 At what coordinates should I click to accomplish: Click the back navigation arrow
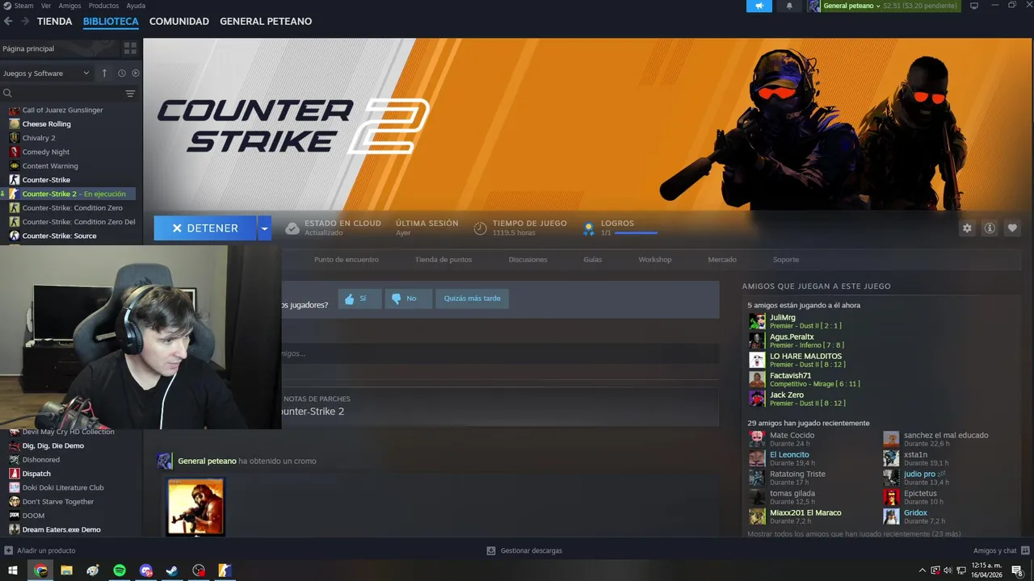[8, 22]
